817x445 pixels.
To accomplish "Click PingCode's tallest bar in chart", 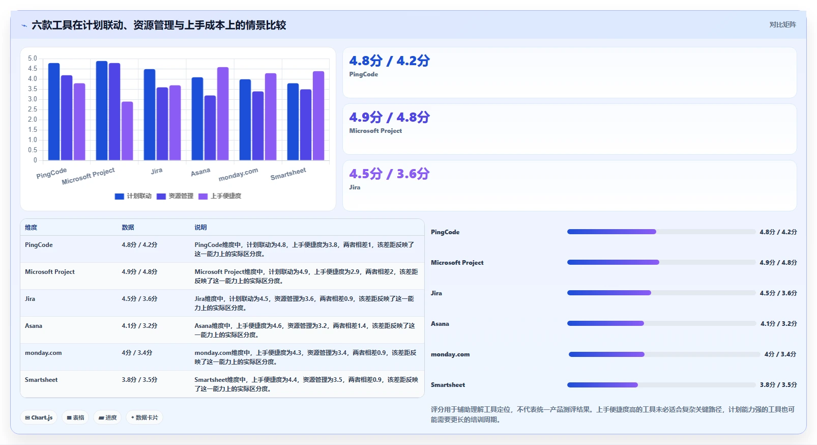I will coord(54,112).
